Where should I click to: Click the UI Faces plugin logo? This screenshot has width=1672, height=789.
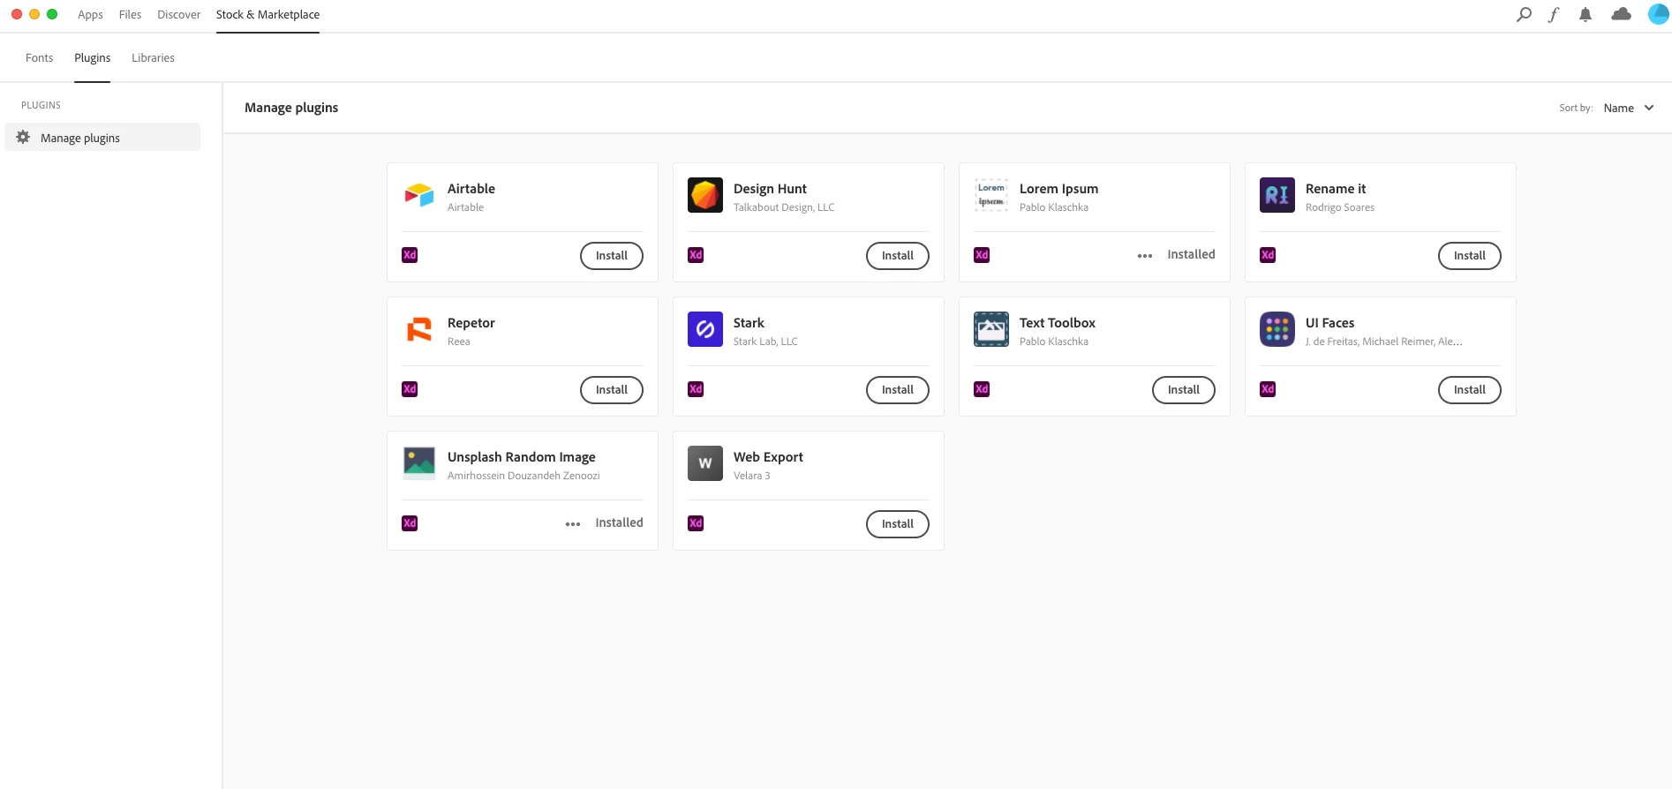(1277, 329)
